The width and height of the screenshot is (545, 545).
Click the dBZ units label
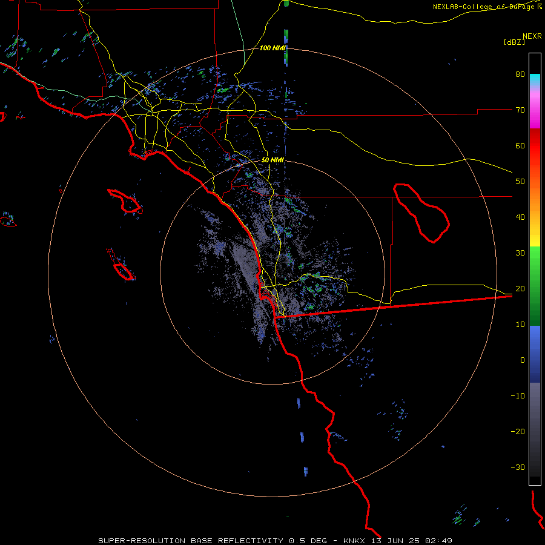coord(514,42)
